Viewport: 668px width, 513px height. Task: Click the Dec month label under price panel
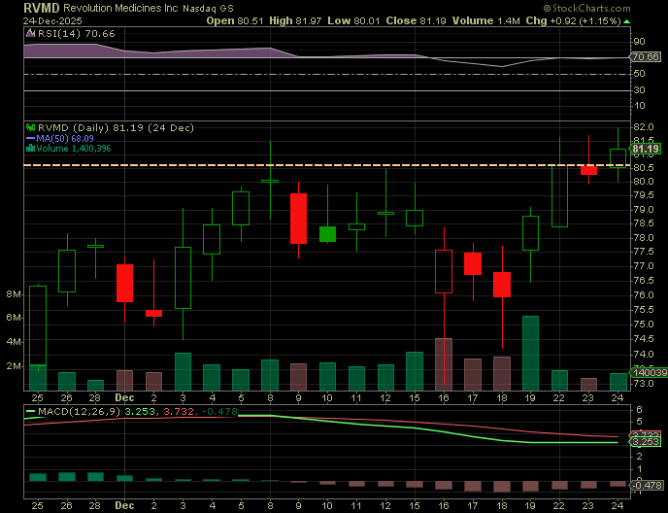[124, 397]
